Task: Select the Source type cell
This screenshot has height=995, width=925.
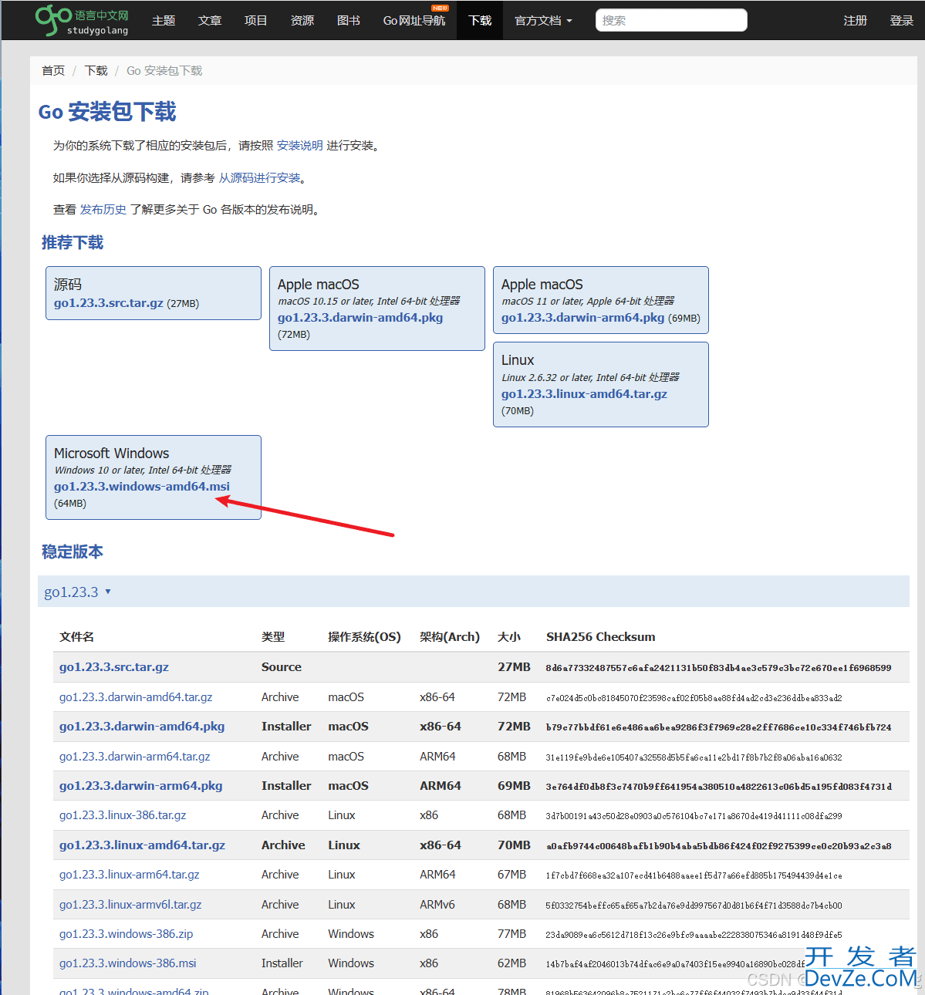Action: [x=282, y=667]
